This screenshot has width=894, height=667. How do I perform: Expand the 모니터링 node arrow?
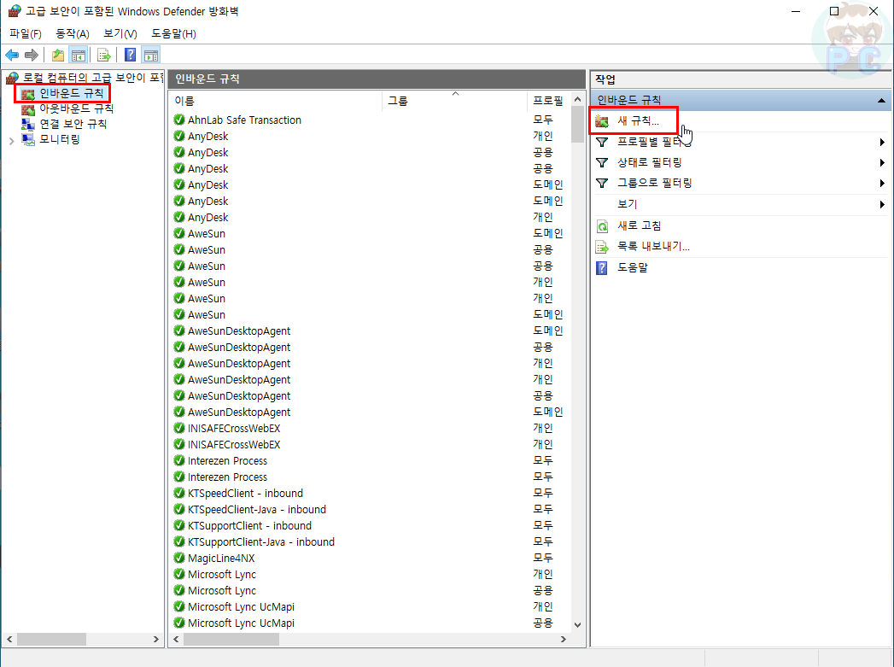click(11, 140)
